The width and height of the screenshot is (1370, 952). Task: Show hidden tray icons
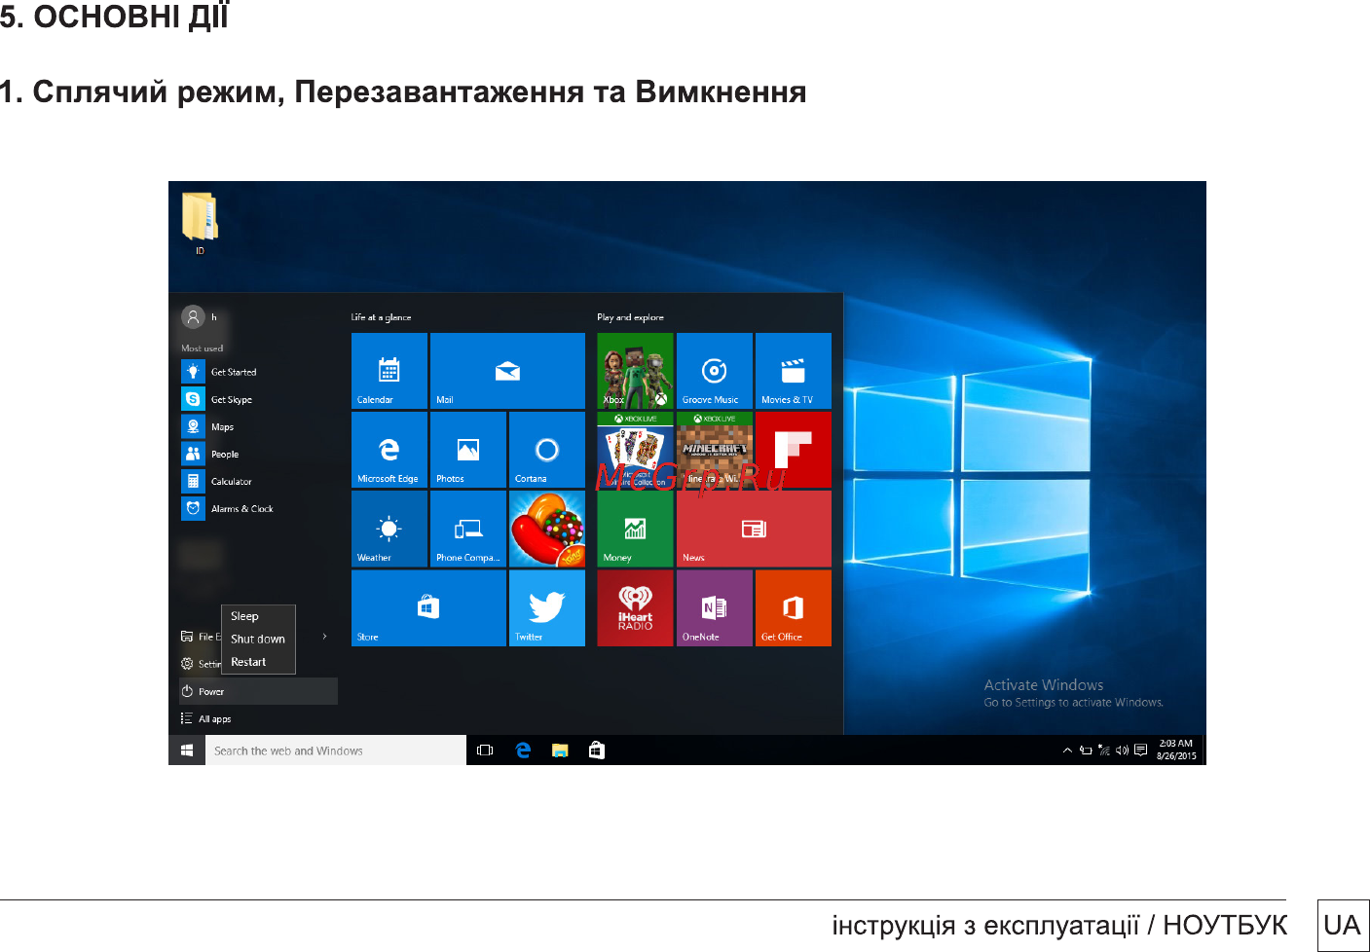pyautogui.click(x=1067, y=751)
